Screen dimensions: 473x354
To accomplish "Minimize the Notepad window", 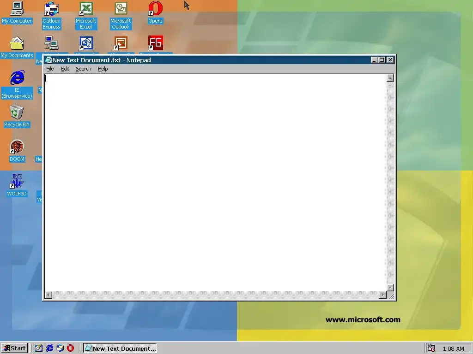I will tap(374, 60).
